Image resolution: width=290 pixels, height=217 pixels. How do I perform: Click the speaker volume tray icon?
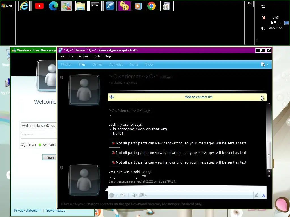(263, 28)
